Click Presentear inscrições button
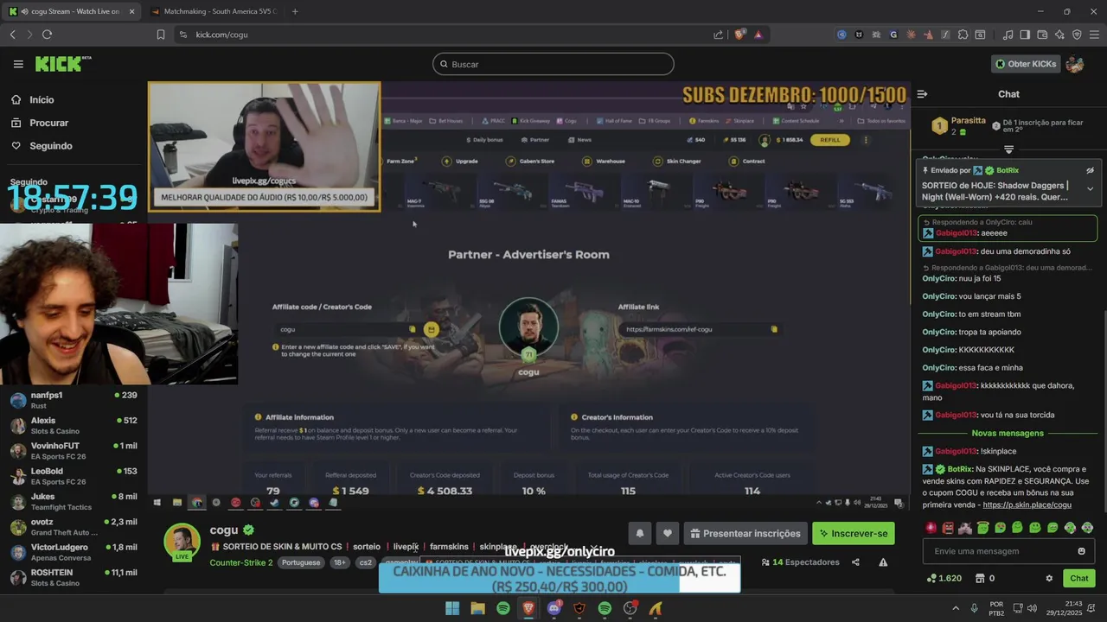 [745, 533]
